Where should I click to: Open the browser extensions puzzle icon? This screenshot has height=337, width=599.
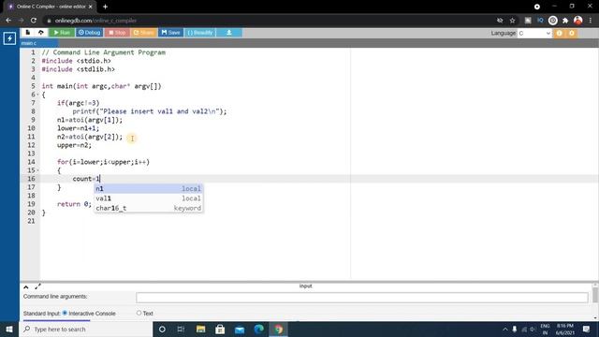565,21
